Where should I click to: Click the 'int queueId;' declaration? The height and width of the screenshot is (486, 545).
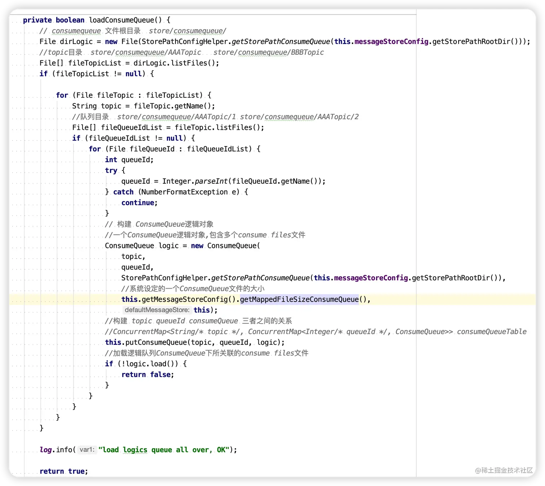tap(129, 160)
